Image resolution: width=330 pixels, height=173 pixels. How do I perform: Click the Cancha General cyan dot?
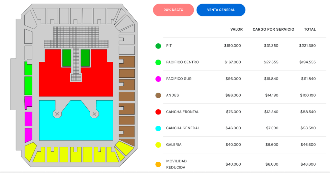[158, 128]
